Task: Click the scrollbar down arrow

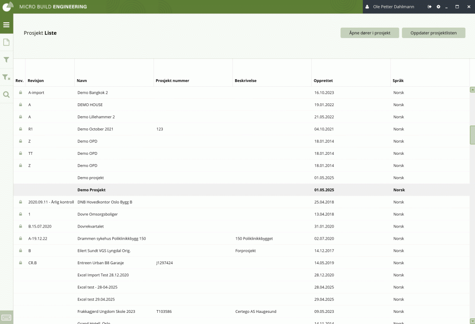Action: [472, 321]
